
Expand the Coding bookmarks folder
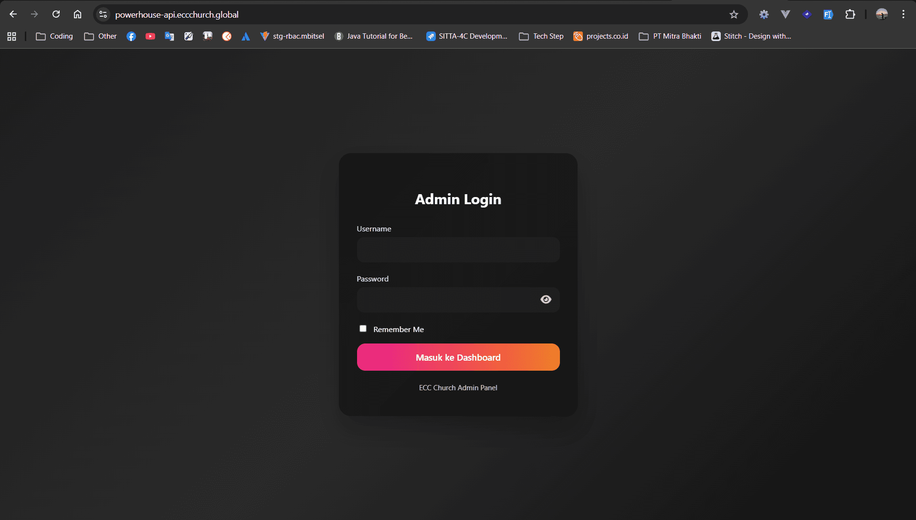click(x=54, y=36)
